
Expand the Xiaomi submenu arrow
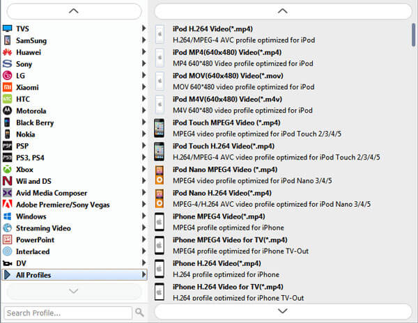pos(144,86)
